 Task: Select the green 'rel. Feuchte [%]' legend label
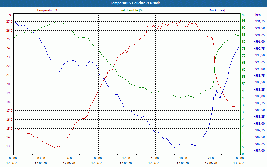click(x=132, y=10)
